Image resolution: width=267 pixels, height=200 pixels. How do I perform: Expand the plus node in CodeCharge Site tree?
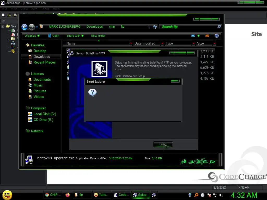(x=8, y=39)
